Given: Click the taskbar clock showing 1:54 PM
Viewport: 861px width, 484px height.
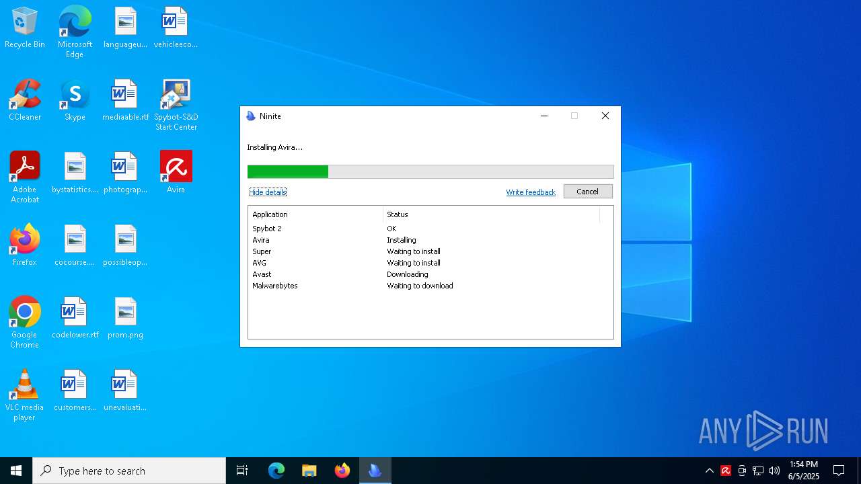Looking at the screenshot, I should click(x=804, y=471).
